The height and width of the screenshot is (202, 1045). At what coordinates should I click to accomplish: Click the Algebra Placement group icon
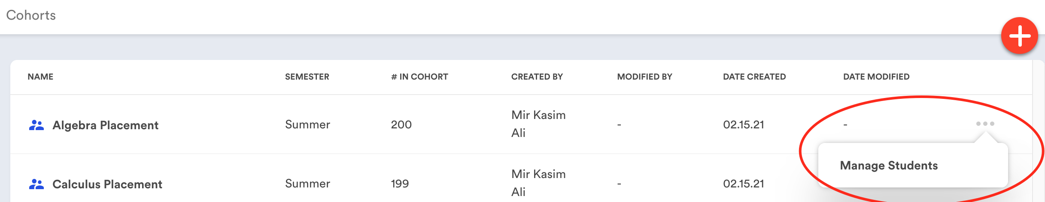pyautogui.click(x=36, y=125)
